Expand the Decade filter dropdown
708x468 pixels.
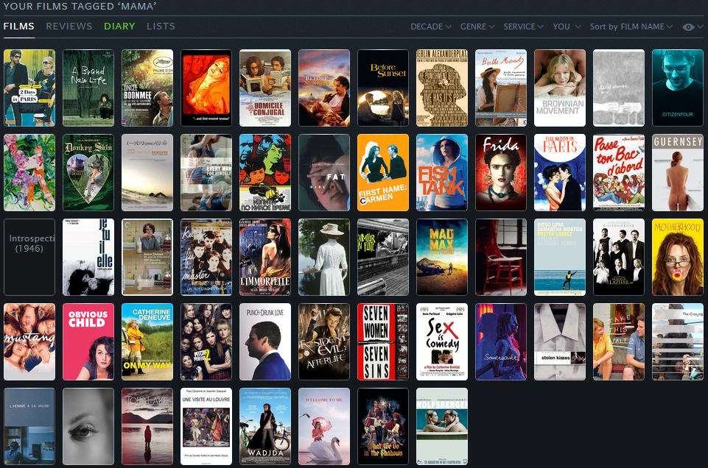(x=431, y=26)
